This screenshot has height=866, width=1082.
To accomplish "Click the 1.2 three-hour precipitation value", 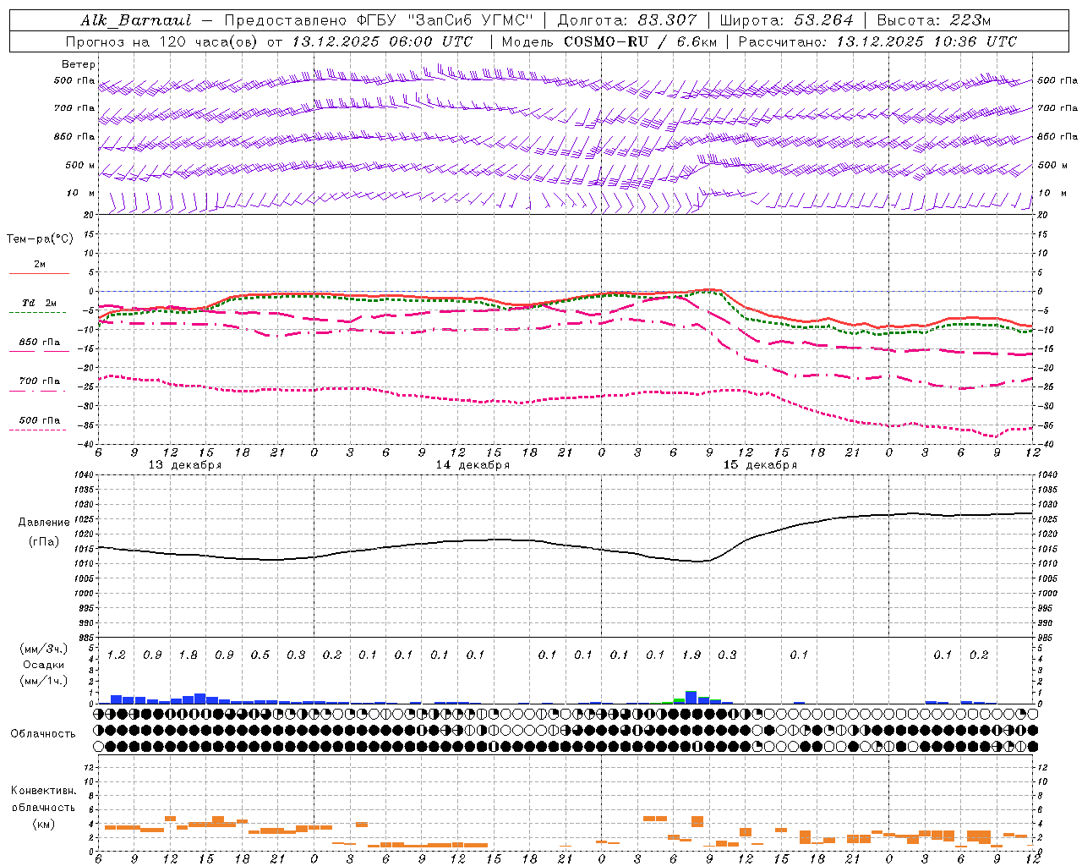I will pyautogui.click(x=117, y=655).
